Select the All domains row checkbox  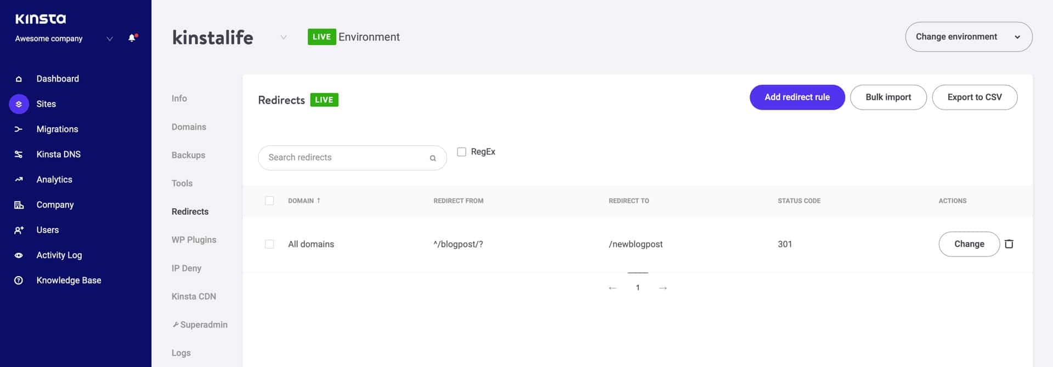[269, 244]
